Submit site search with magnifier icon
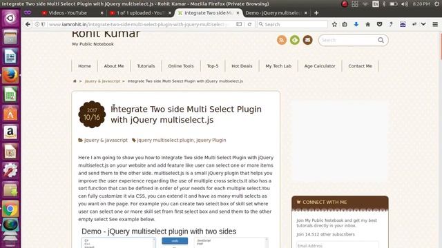 coord(381,40)
